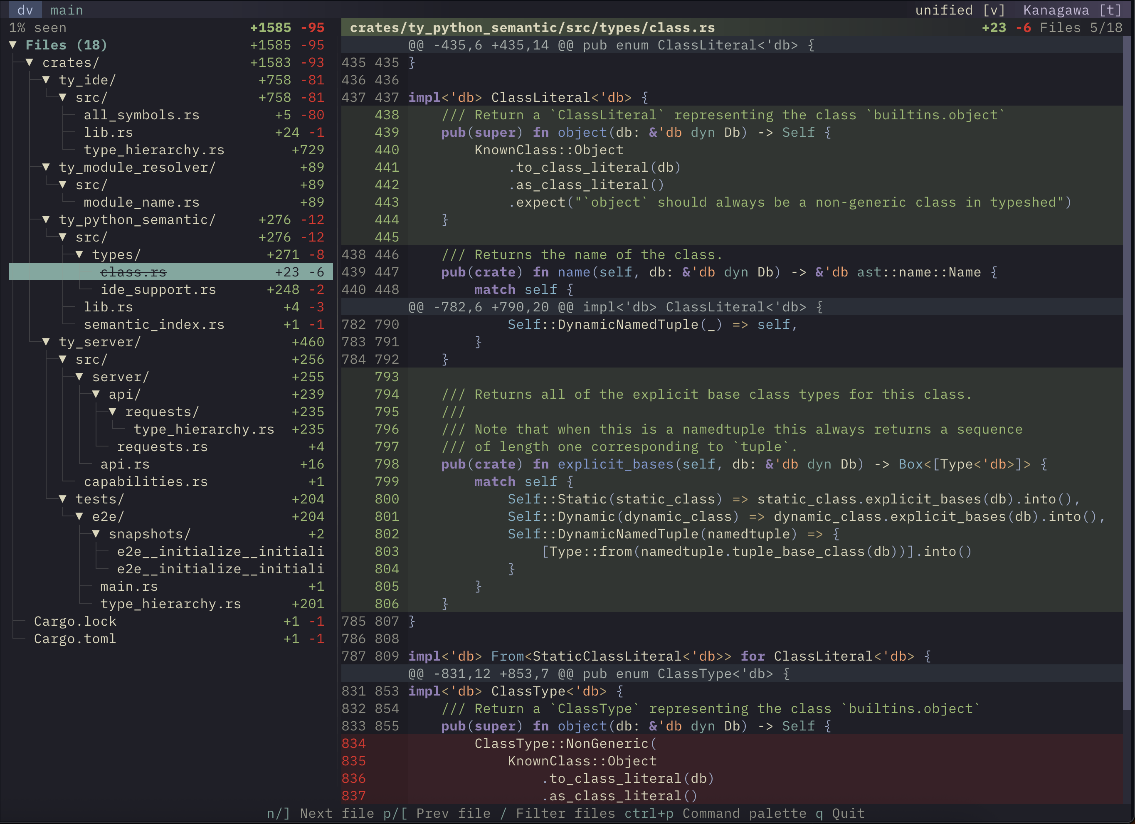
Task: Collapse the snapshots/ folder arrow
Action: (96, 534)
